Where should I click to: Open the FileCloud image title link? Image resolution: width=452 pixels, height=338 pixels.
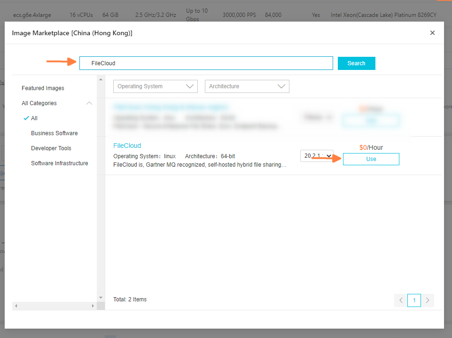click(127, 146)
